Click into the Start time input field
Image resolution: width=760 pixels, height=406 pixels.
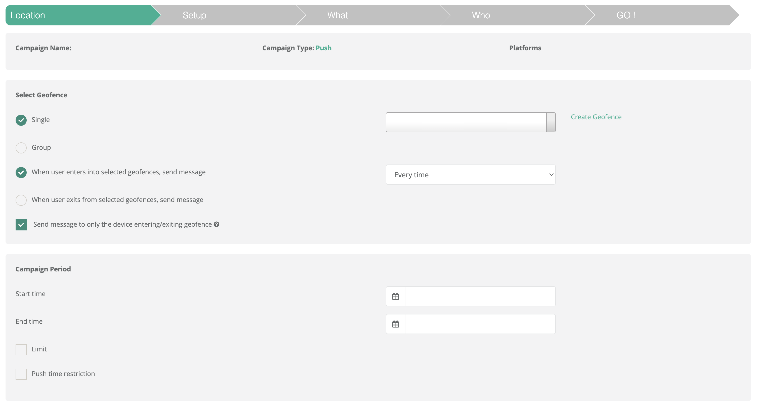coord(480,296)
